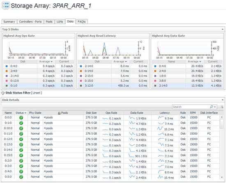Screen dimensions: 226x183
Task: Switch to the Summary tab
Action: (x=9, y=22)
